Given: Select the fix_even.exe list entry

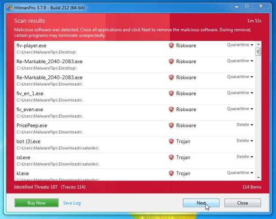Looking at the screenshot, I should point(134,113).
